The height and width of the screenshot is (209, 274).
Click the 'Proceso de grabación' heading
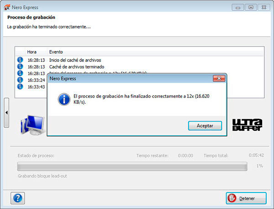pos(31,17)
